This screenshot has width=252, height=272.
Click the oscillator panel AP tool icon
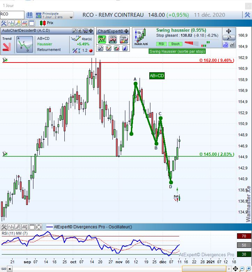(25, 227)
